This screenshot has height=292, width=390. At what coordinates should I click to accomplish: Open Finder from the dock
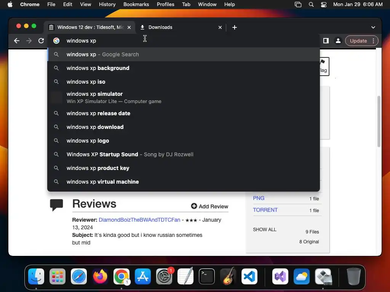36,276
